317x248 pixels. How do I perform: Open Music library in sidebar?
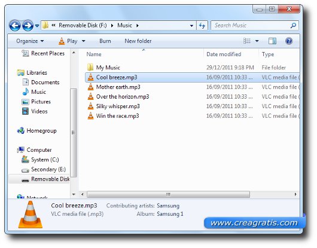[x=38, y=92]
